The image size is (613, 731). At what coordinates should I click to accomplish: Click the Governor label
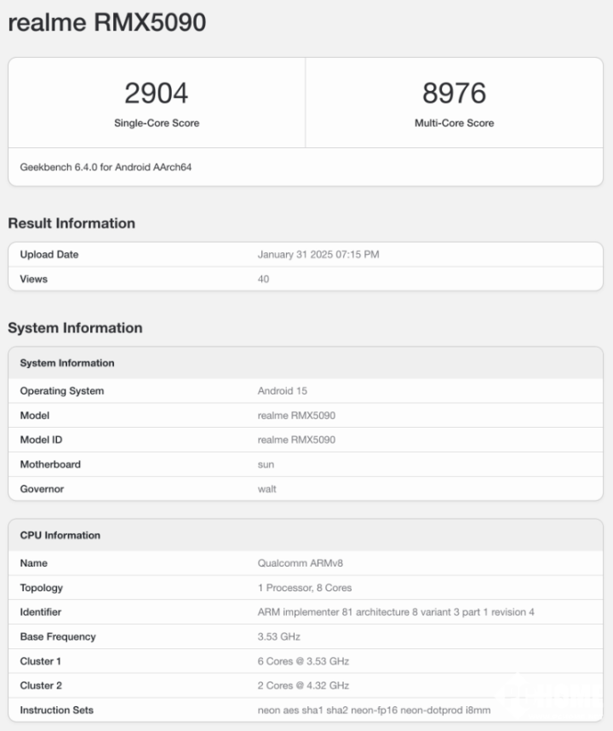click(x=42, y=489)
